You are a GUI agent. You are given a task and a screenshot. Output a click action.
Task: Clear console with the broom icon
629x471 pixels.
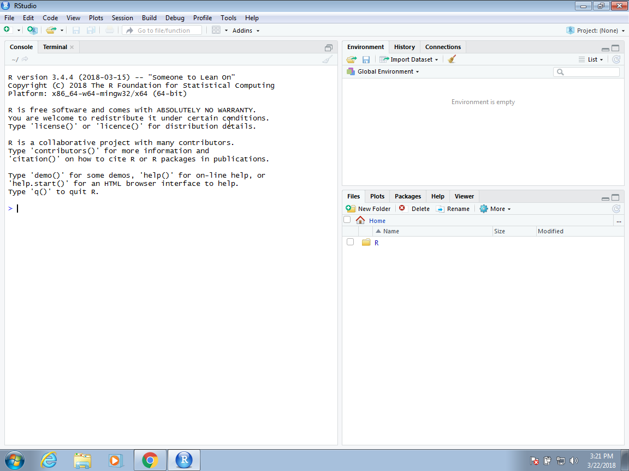pos(327,59)
